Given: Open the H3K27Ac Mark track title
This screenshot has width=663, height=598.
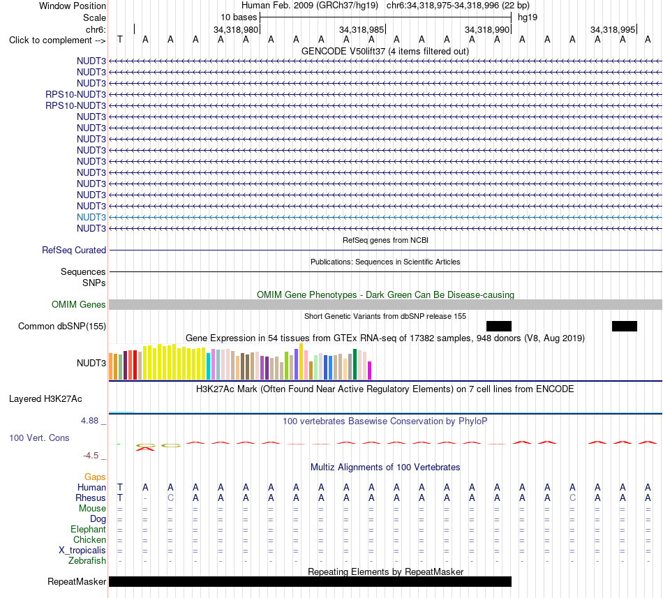Looking at the screenshot, I should 385,389.
